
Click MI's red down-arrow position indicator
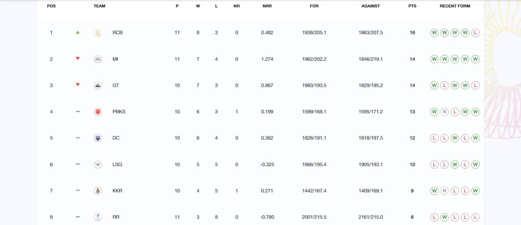point(78,58)
